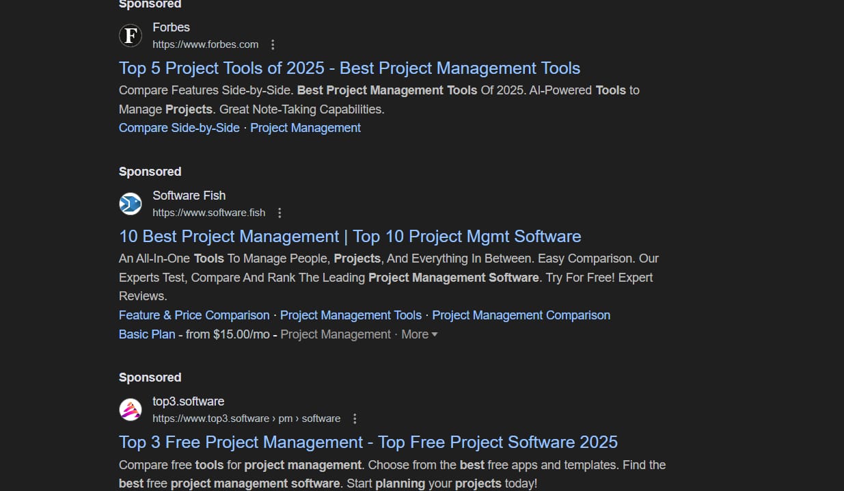Click the Forbes favicon logo
Viewport: 844px width, 491px height.
pyautogui.click(x=131, y=36)
